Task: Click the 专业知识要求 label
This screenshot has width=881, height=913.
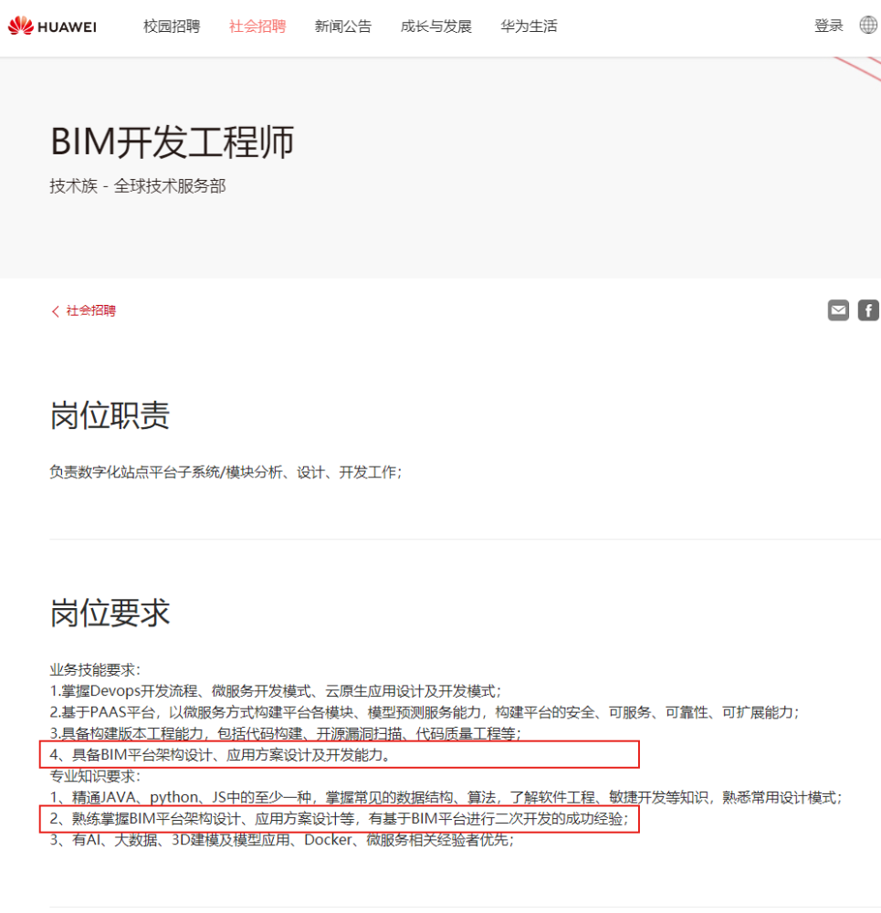Action: (x=95, y=776)
